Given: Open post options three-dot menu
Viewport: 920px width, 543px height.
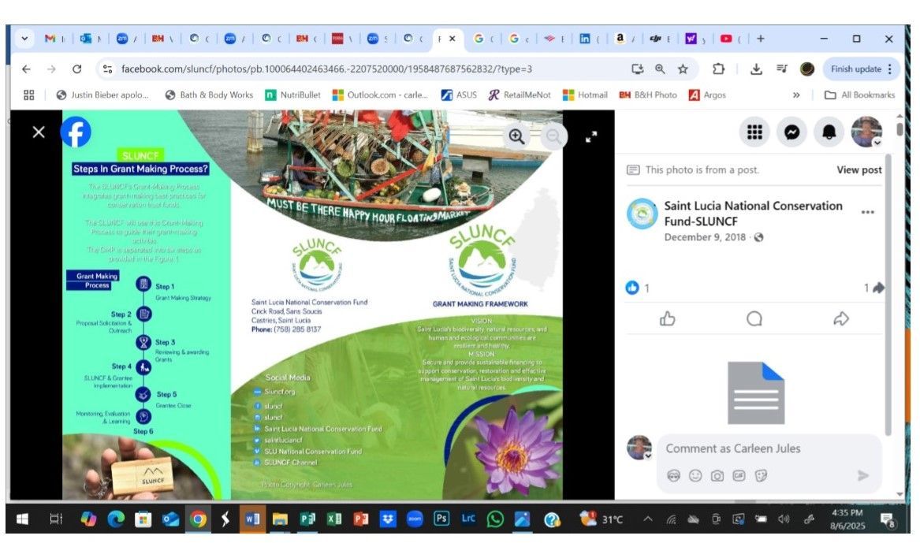Looking at the screenshot, I should coord(867,212).
